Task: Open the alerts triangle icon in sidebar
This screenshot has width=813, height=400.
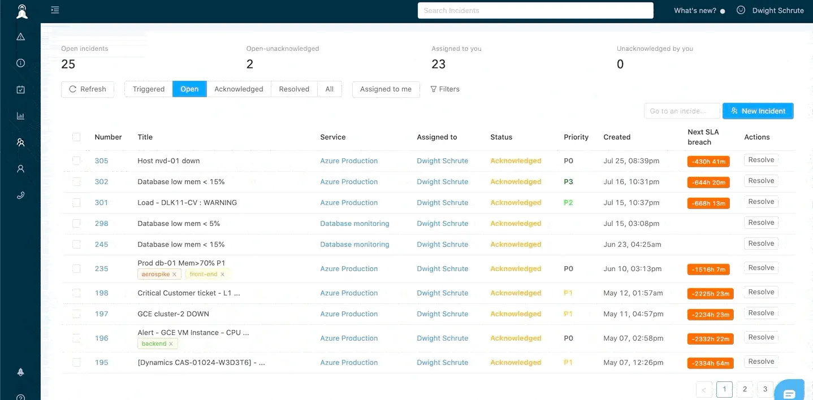Action: [x=21, y=37]
